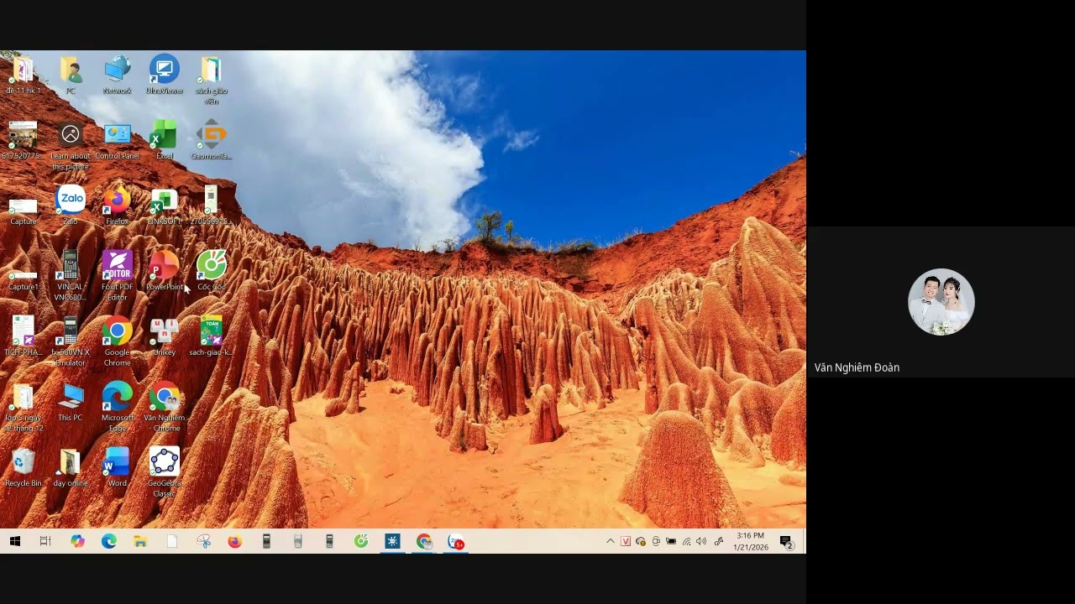Screen dimensions: 1075x604
Task: Open the sach-giao-k PDF file icon
Action: point(212,337)
